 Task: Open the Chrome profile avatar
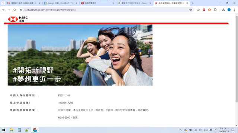point(229,10)
